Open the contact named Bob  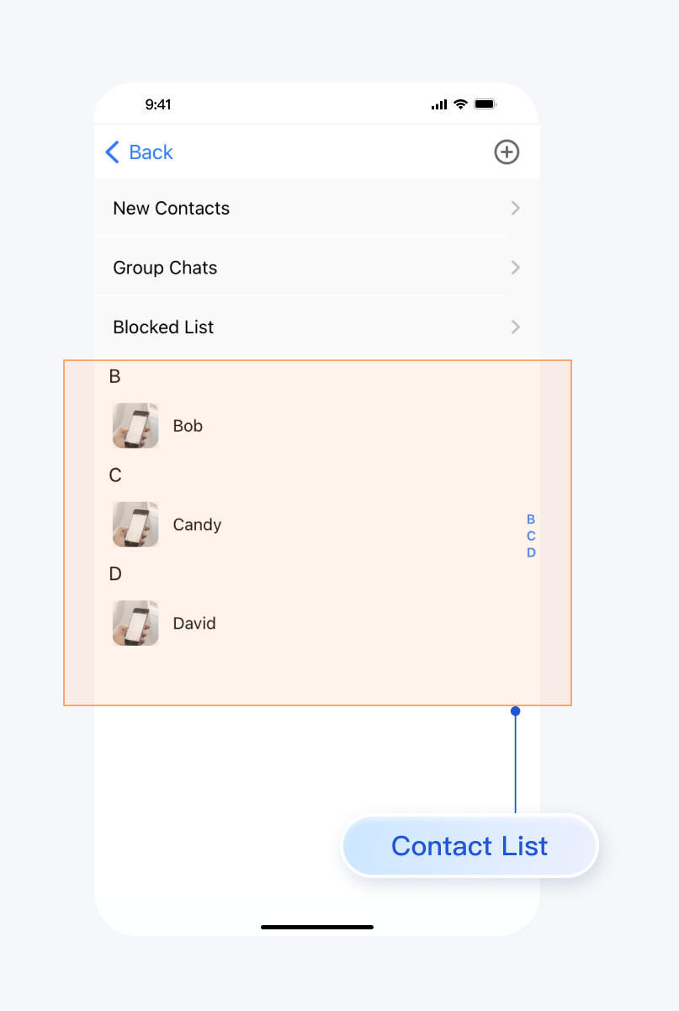tap(188, 426)
